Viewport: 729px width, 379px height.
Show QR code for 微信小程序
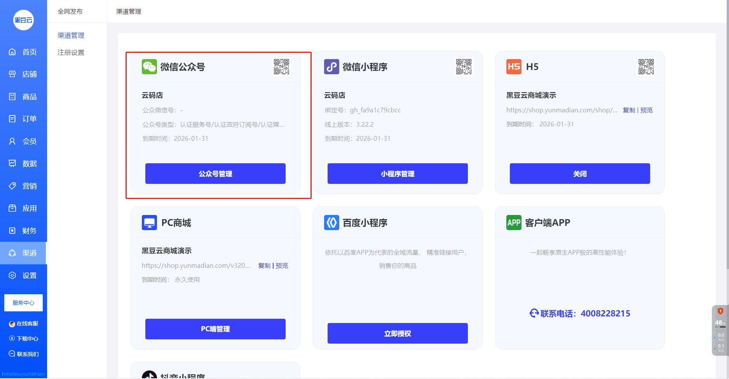pos(464,66)
